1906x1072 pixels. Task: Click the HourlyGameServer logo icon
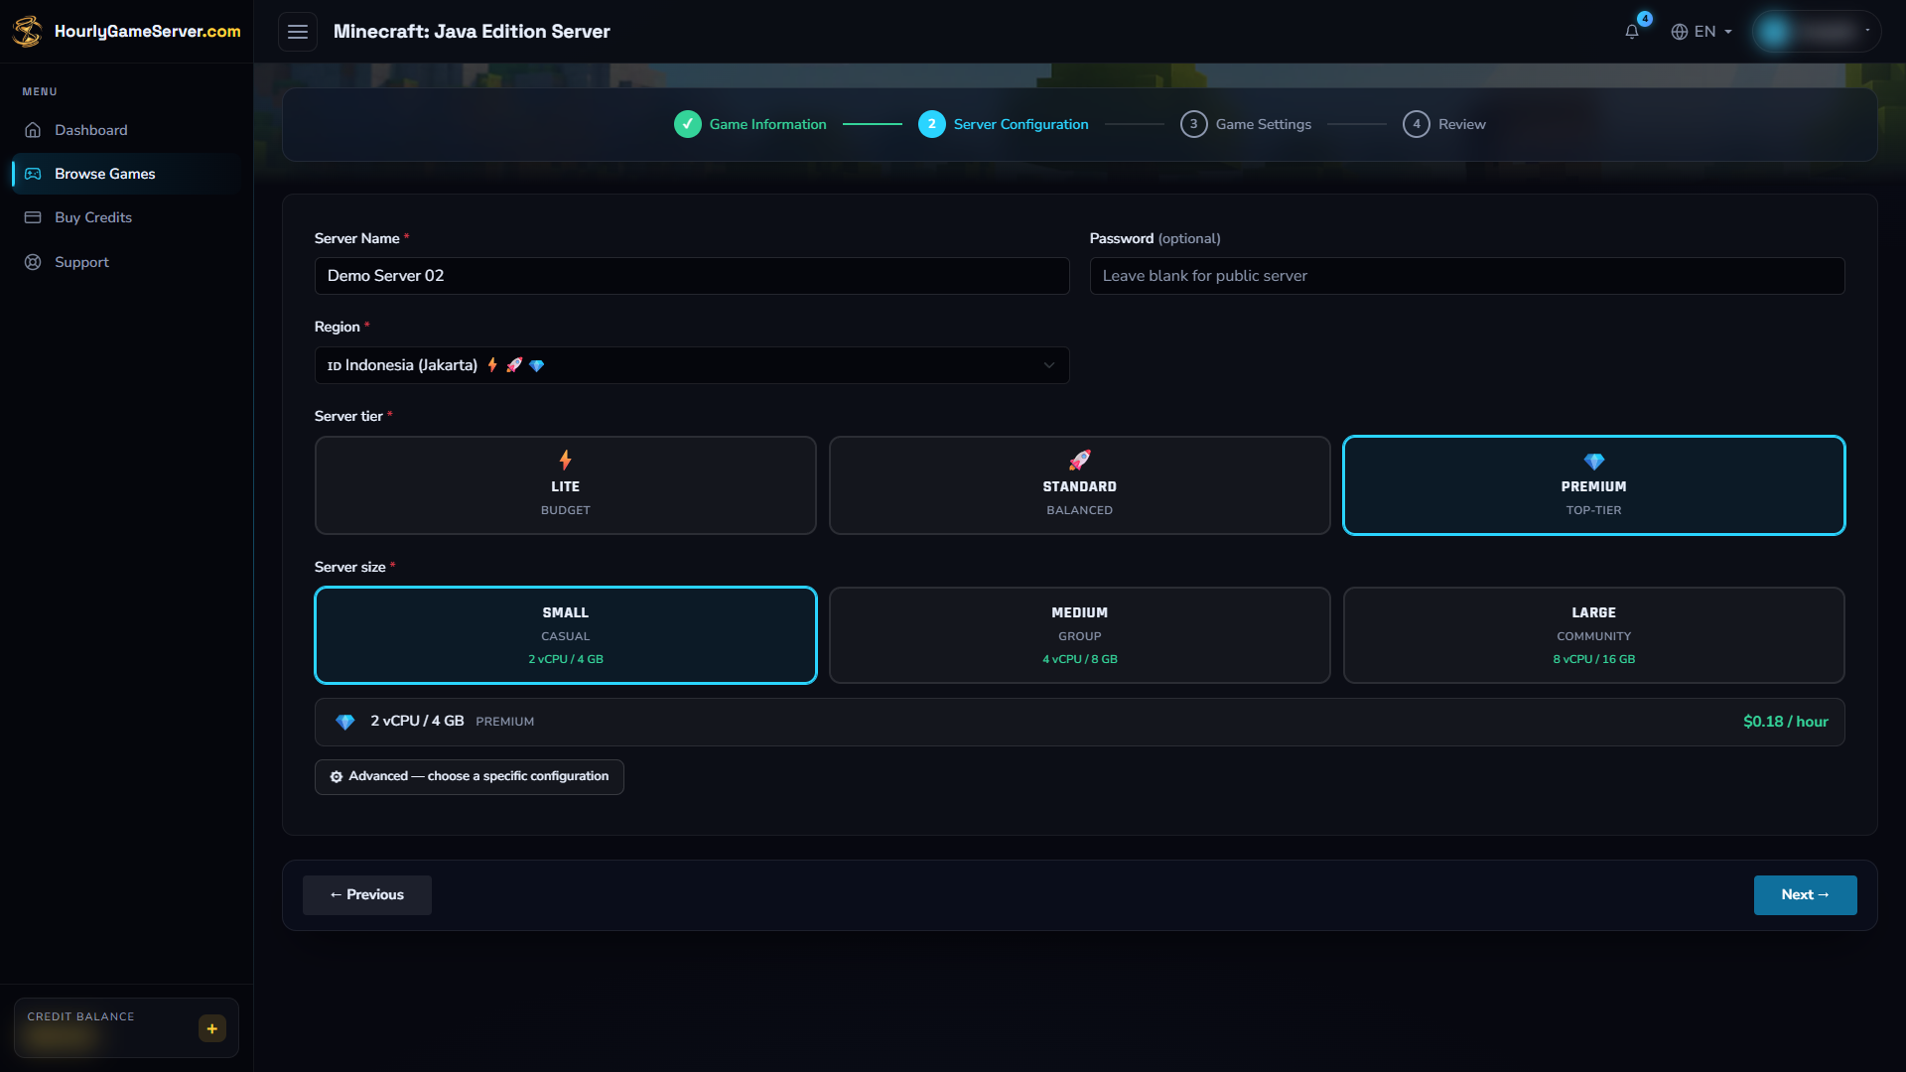click(28, 31)
